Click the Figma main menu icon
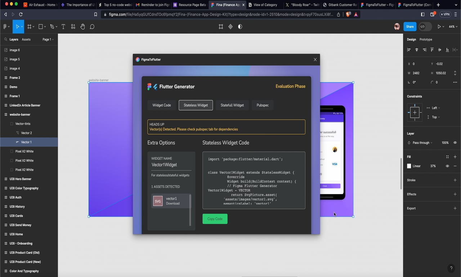 (x=5, y=27)
